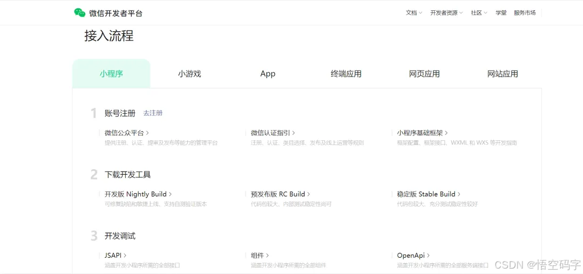Open the OpenApi documentation link

click(413, 255)
